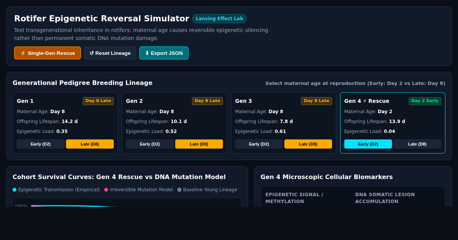Click Generational Pedigree Breeding Lineage heading
458x240 pixels.
pyautogui.click(x=82, y=83)
